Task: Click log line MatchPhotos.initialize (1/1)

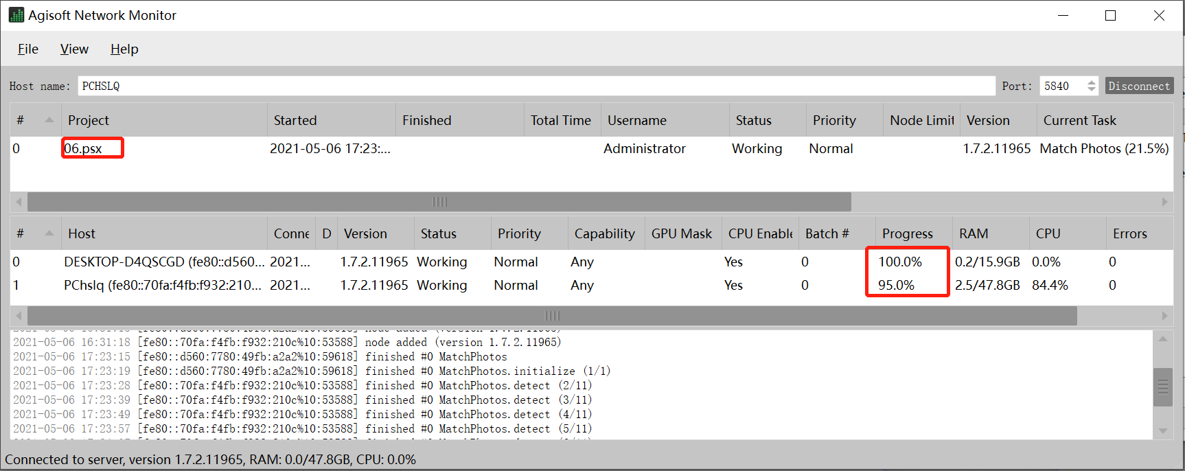Action: [x=312, y=371]
